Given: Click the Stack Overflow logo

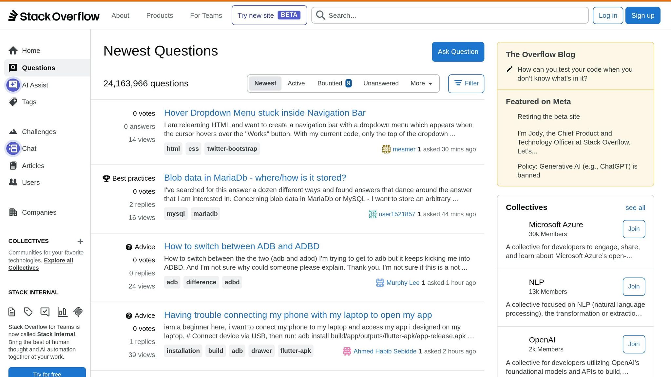Looking at the screenshot, I should (54, 15).
